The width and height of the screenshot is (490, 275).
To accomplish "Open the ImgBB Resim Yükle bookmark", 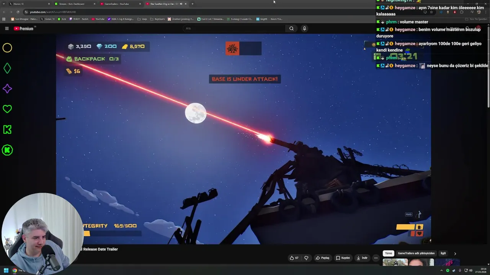I will click(269, 19).
